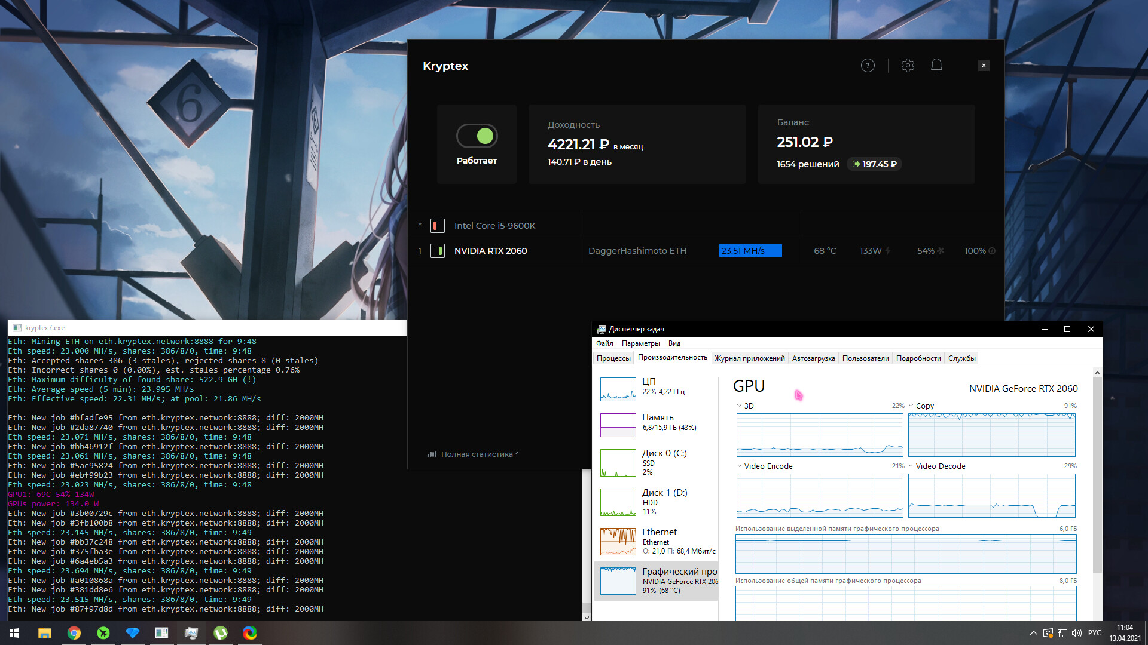1148x645 pixels.
Task: Switch to the Пользователи tab
Action: pyautogui.click(x=865, y=358)
